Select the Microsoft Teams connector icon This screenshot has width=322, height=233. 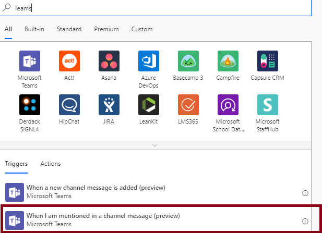(30, 61)
